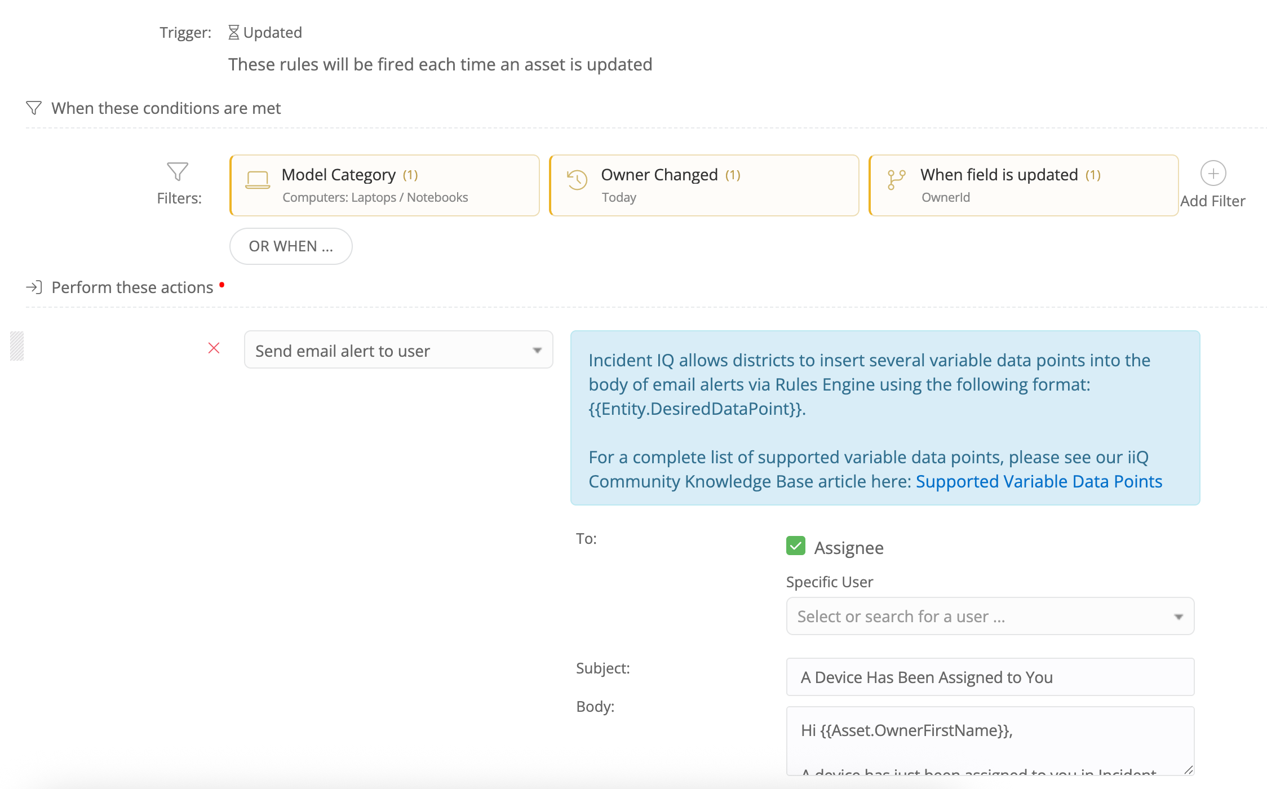This screenshot has width=1267, height=789.
Task: Click the 'OwnerId' filter value text
Action: [946, 197]
